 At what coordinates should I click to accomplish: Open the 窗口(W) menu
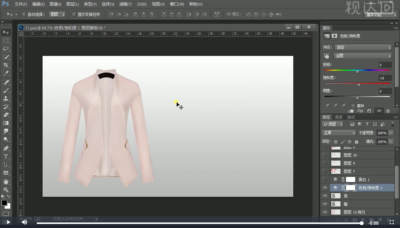177,4
